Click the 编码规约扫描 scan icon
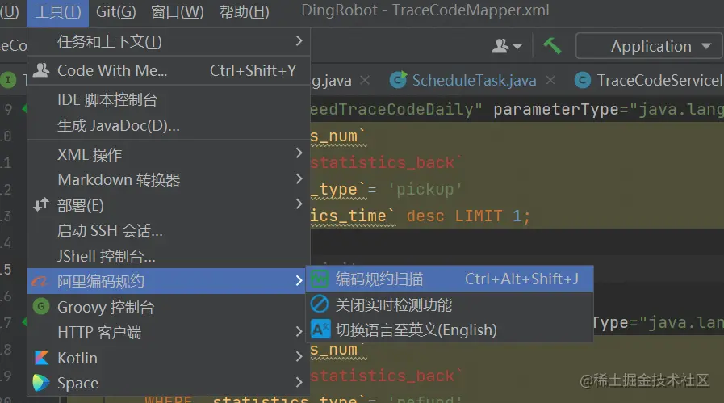 click(320, 279)
